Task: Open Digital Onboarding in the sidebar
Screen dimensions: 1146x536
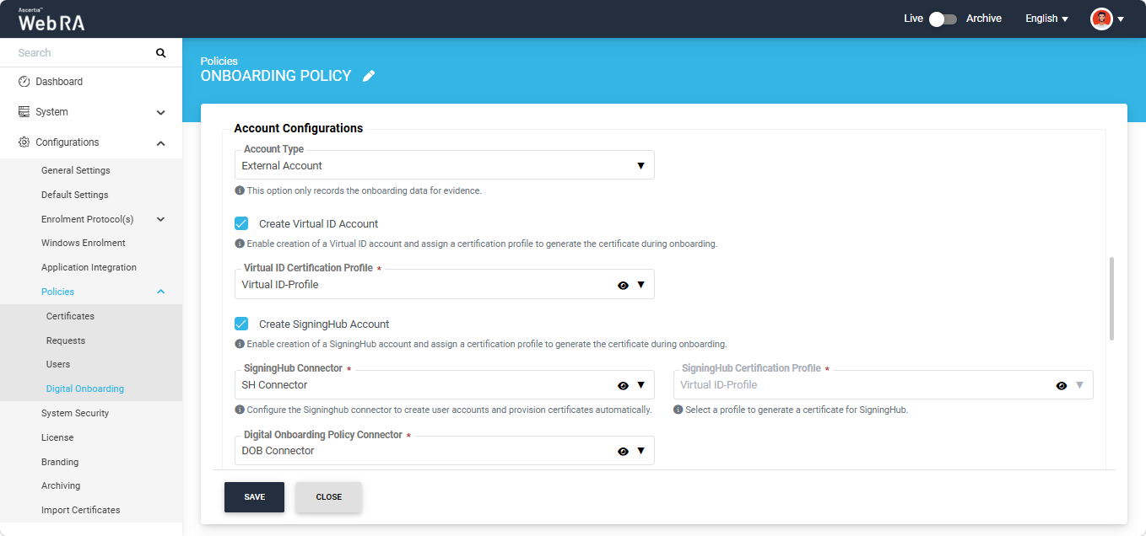Action: pyautogui.click(x=85, y=389)
